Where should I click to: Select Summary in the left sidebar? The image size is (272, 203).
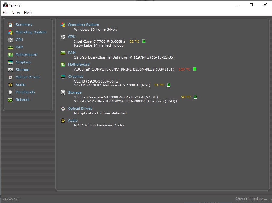pyautogui.click(x=24, y=25)
